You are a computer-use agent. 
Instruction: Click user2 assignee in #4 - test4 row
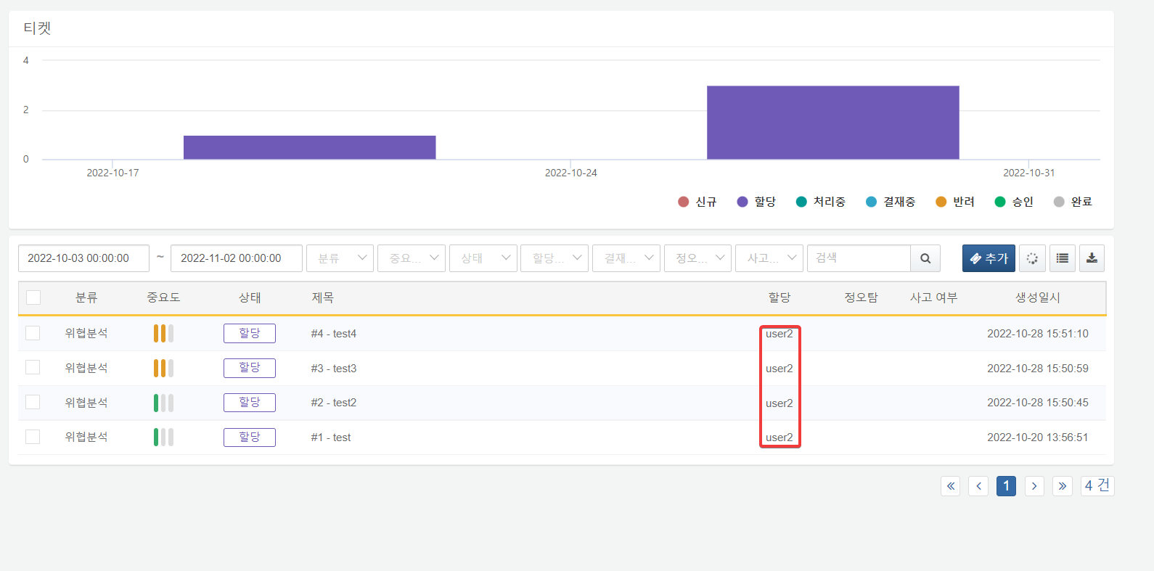tap(779, 334)
